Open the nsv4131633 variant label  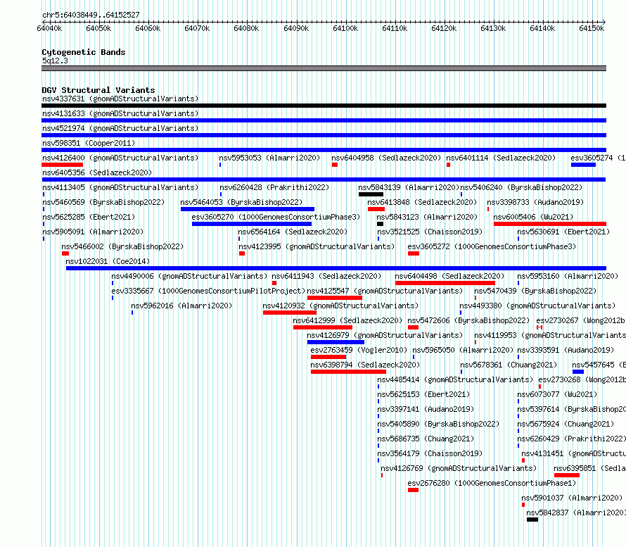point(120,113)
